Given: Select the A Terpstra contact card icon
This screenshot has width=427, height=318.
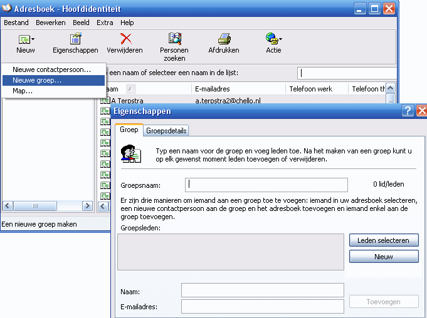Looking at the screenshot, I should (105, 100).
